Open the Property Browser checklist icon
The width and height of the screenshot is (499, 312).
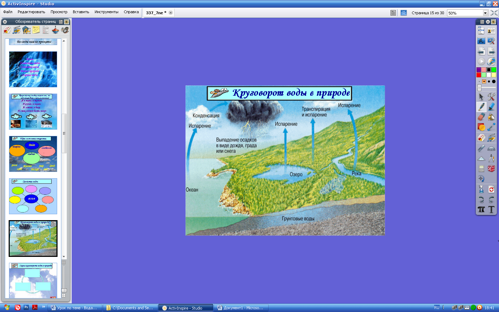click(46, 30)
